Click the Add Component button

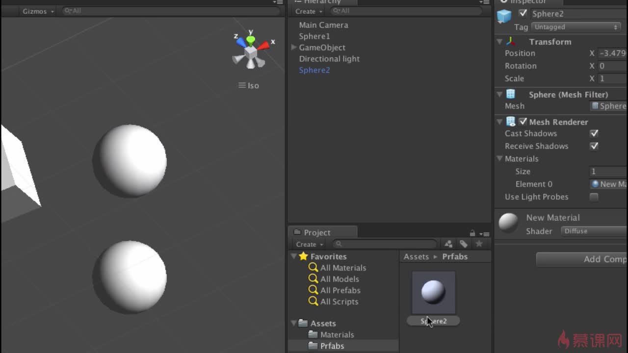click(582, 259)
